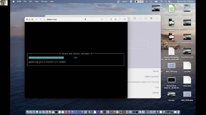Open the Help menu
Viewport: 206px width, 115px height.
click(51, 2)
